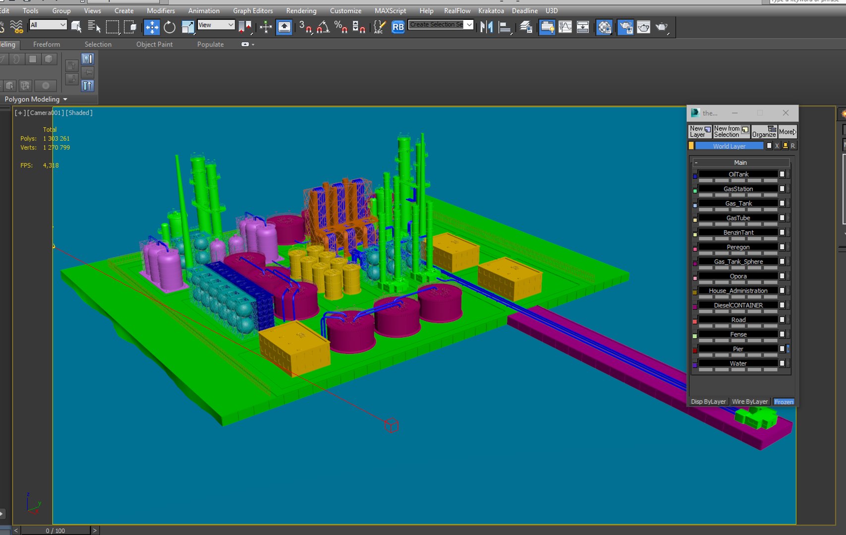This screenshot has width=846, height=535.
Task: Enable Angle Snap toggle
Action: 323,27
